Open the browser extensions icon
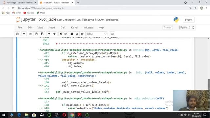This screenshot has height=118, width=210. coord(201,8)
